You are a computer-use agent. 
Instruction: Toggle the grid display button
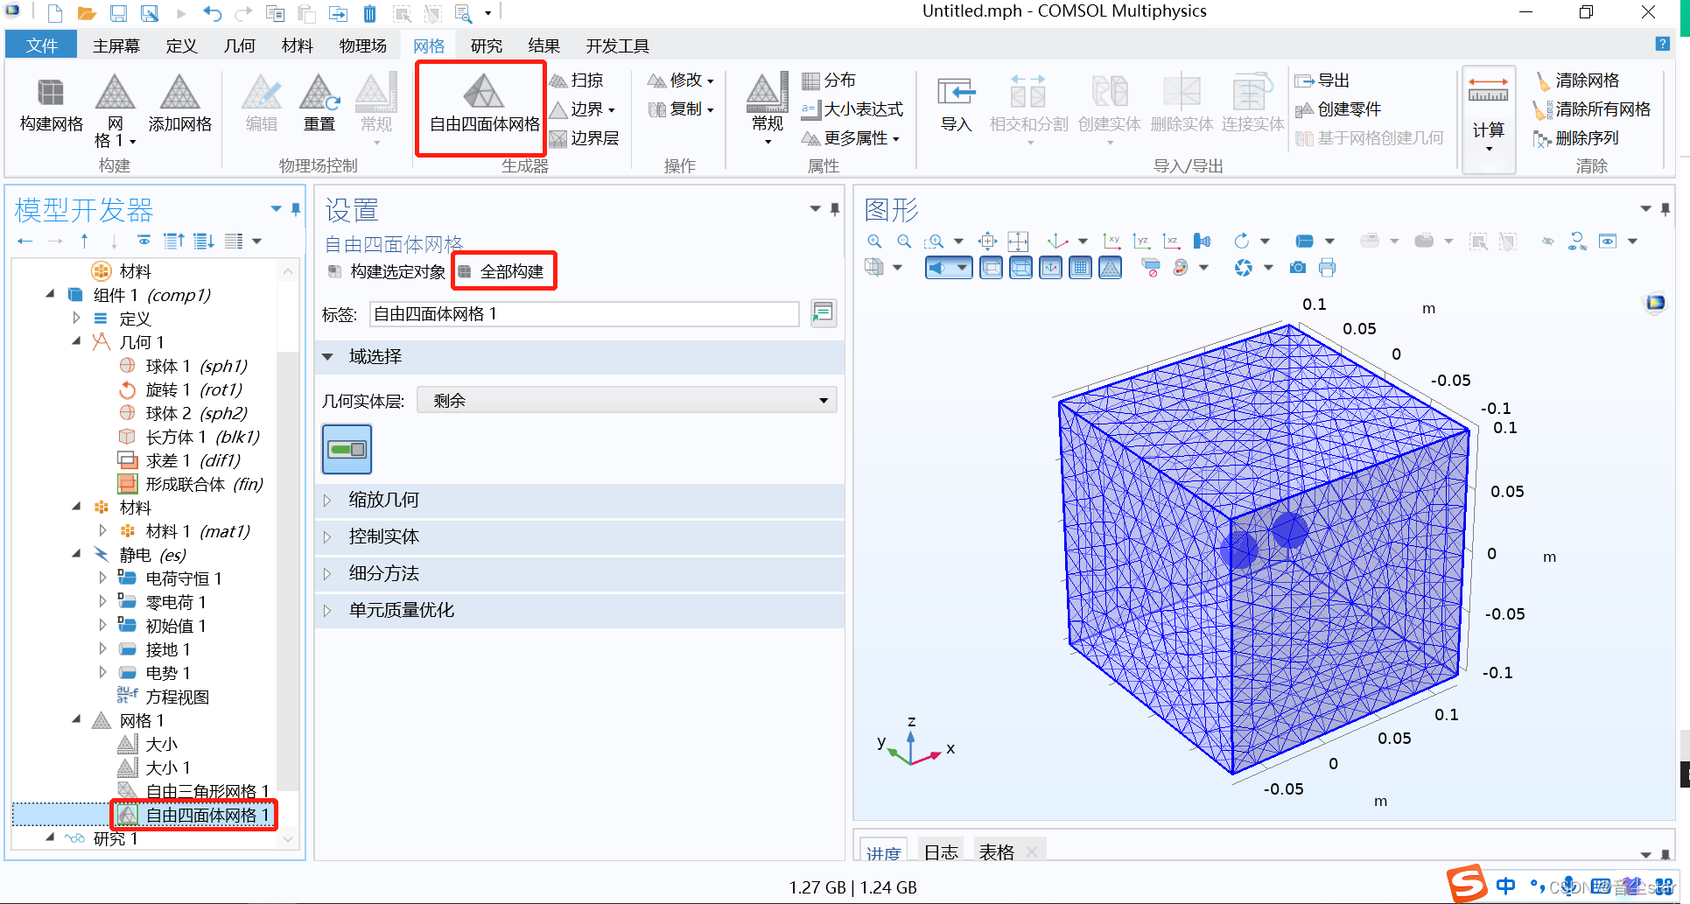1081,268
